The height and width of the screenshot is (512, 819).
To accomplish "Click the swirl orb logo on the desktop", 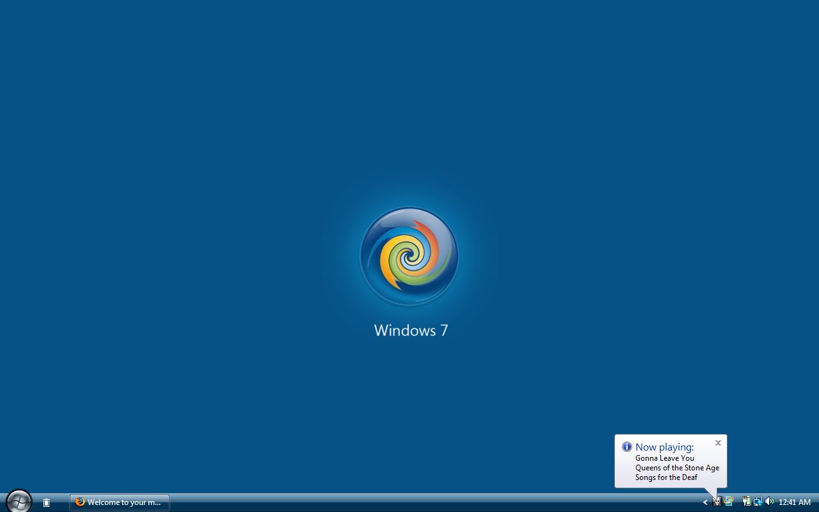I will (x=409, y=256).
